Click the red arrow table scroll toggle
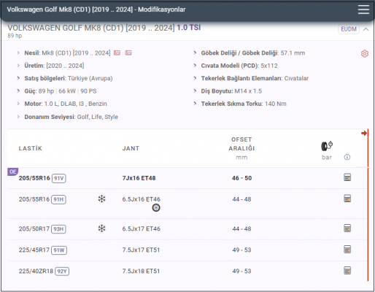The width and height of the screenshot is (375, 292). (364, 133)
